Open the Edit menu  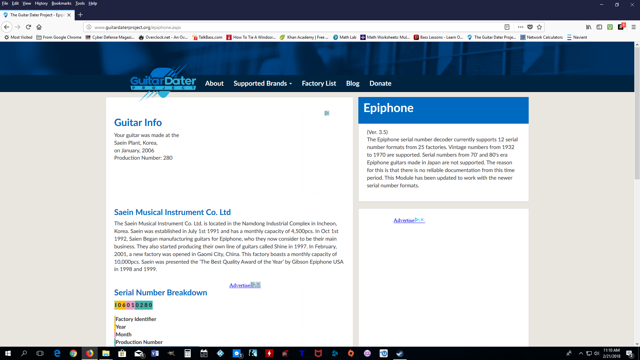pos(15,3)
